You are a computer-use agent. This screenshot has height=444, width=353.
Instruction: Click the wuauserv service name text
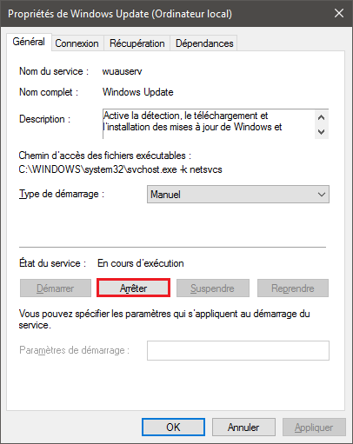(122, 71)
